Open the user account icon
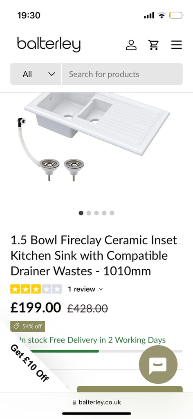This screenshot has width=193, height=419. pyautogui.click(x=131, y=45)
